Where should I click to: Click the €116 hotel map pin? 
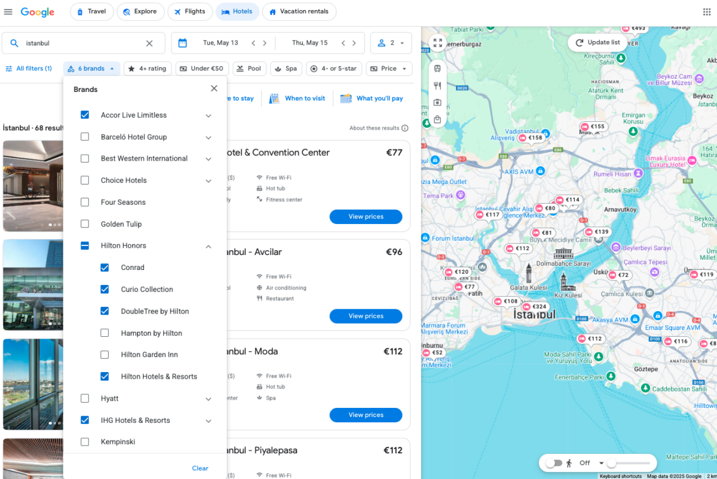676,342
